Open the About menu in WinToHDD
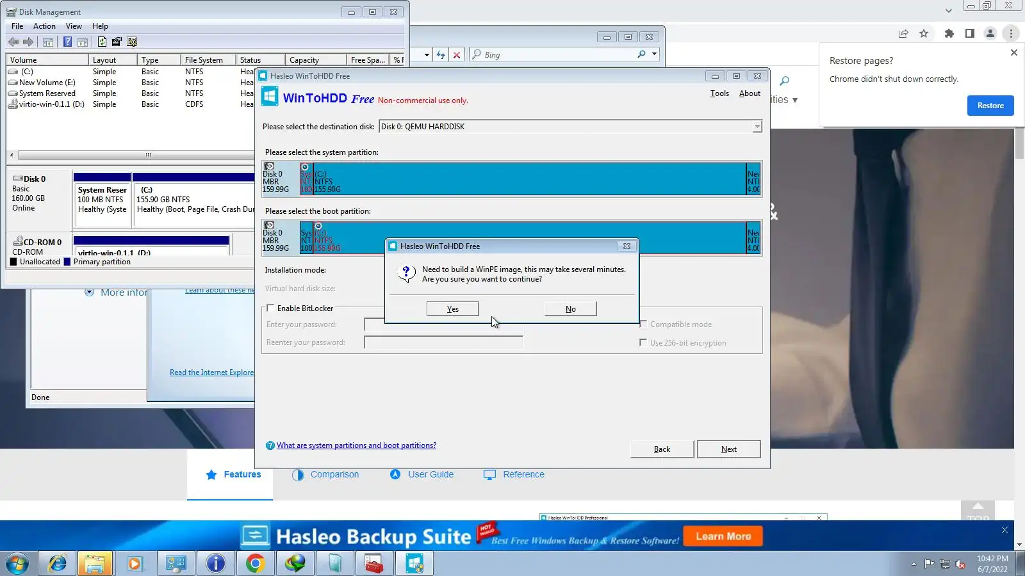This screenshot has width=1025, height=576. (750, 93)
